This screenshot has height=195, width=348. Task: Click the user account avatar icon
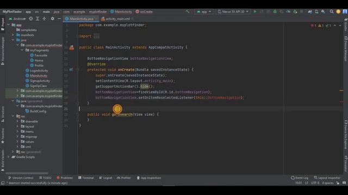[x=345, y=11]
